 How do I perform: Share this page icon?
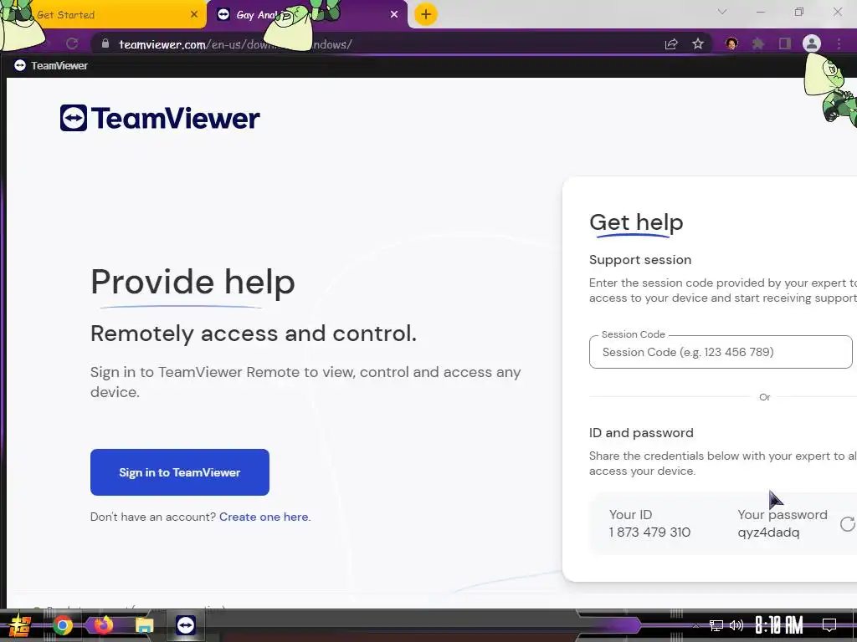coord(671,43)
